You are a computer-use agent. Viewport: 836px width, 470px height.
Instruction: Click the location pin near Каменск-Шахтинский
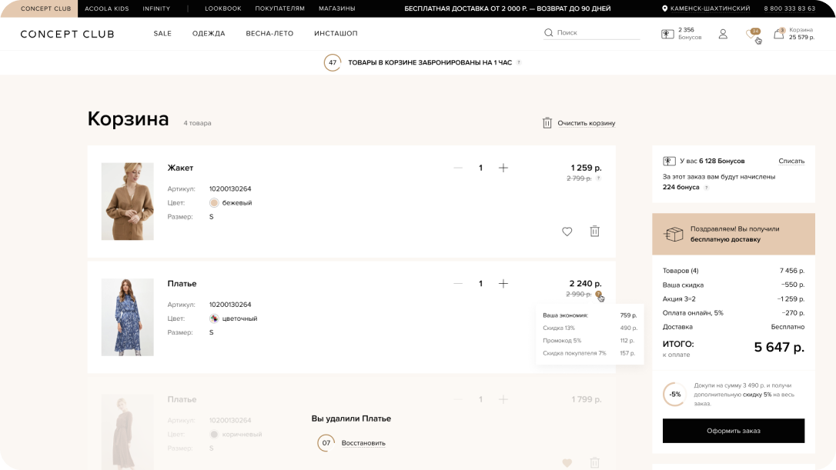(x=664, y=8)
